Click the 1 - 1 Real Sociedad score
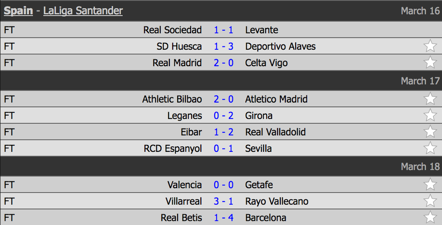This screenshot has width=442, height=225. pyautogui.click(x=224, y=30)
